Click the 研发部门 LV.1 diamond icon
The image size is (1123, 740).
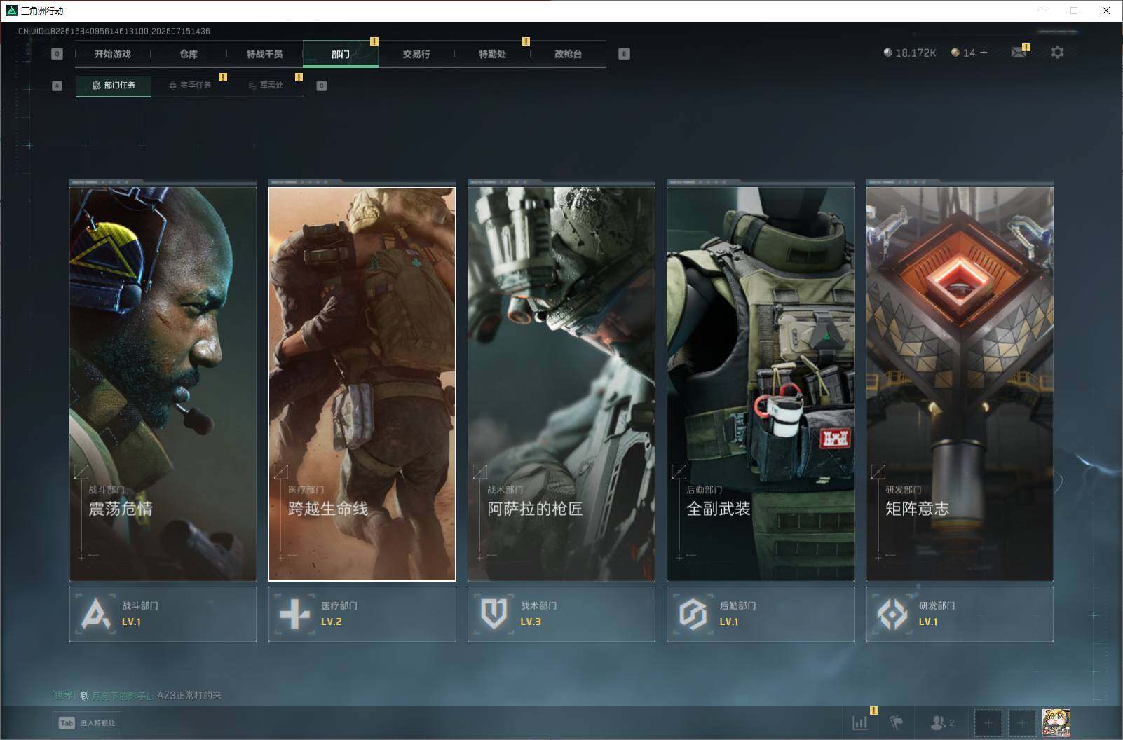pos(892,614)
